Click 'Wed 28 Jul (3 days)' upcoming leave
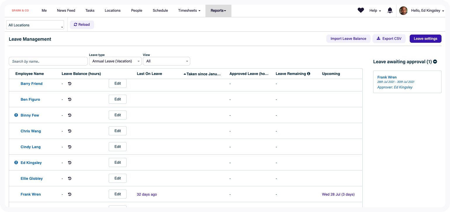 (x=338, y=194)
